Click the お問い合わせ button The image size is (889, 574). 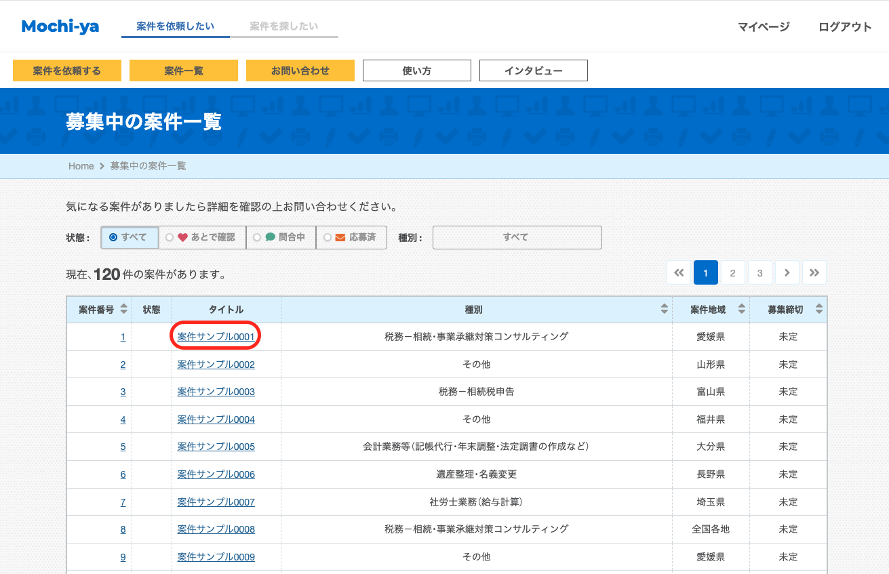point(300,70)
